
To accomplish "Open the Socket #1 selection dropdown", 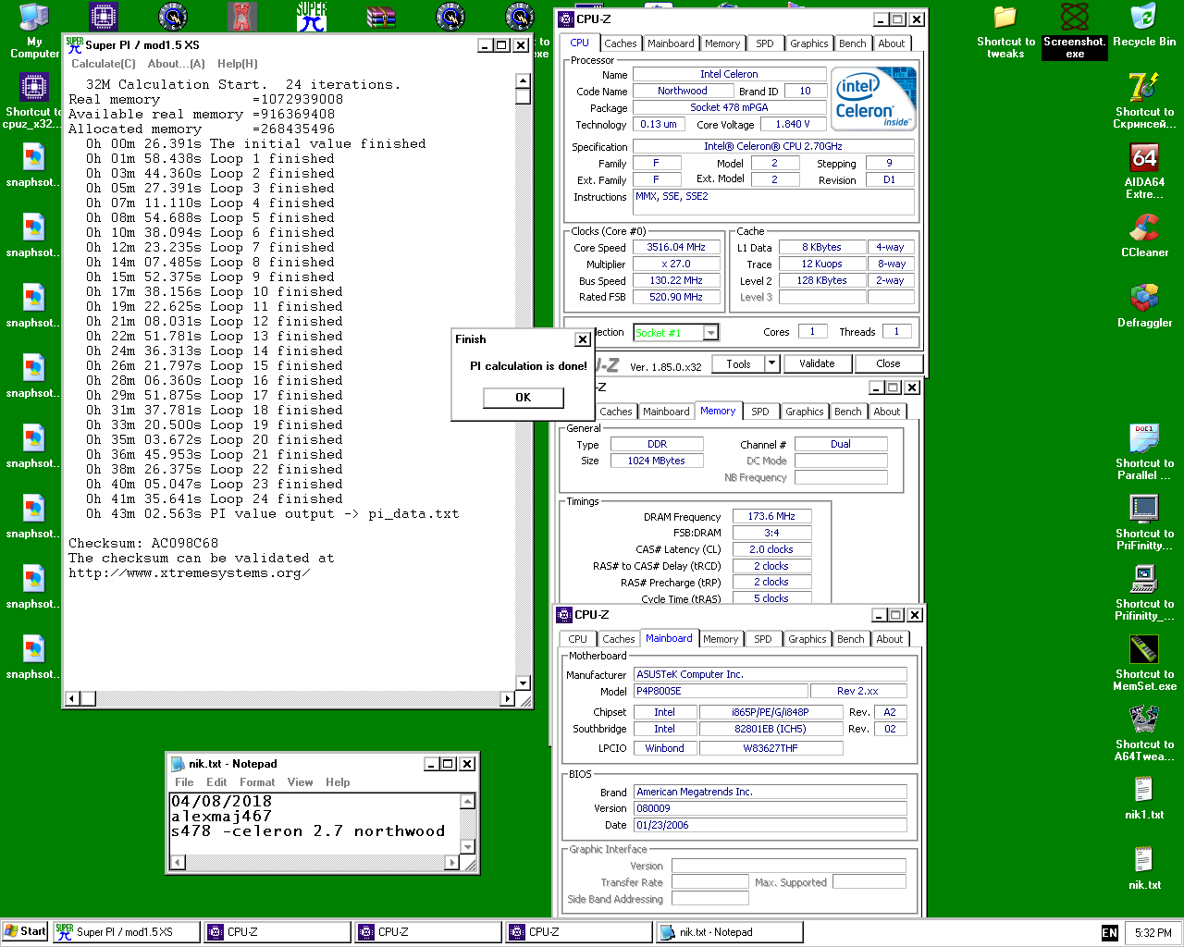I will (x=710, y=333).
